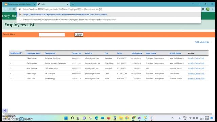Open the Chat icon on taskbar

point(84,118)
